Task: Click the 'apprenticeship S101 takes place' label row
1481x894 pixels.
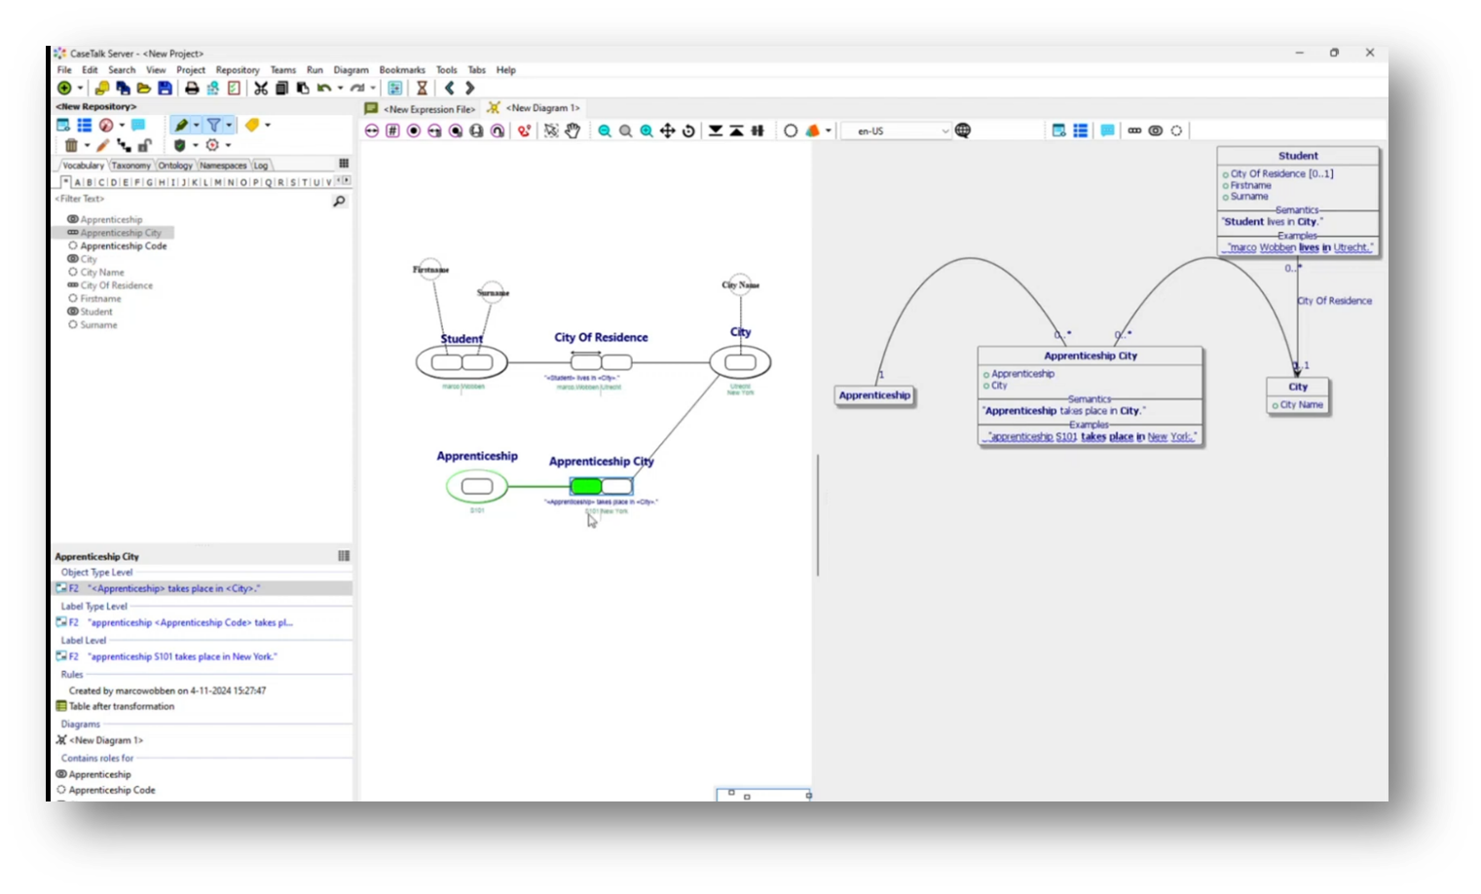Action: (x=167, y=656)
